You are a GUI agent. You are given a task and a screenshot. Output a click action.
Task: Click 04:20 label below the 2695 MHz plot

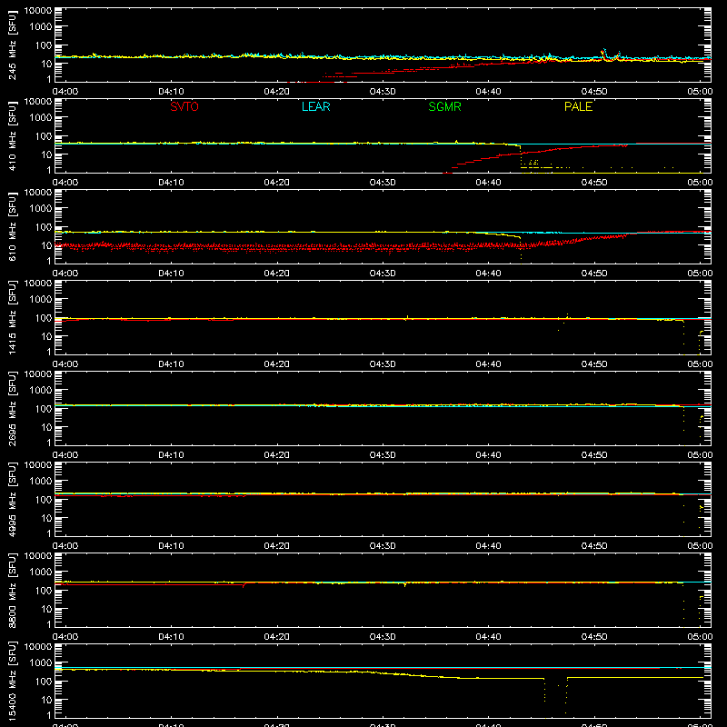click(x=277, y=455)
